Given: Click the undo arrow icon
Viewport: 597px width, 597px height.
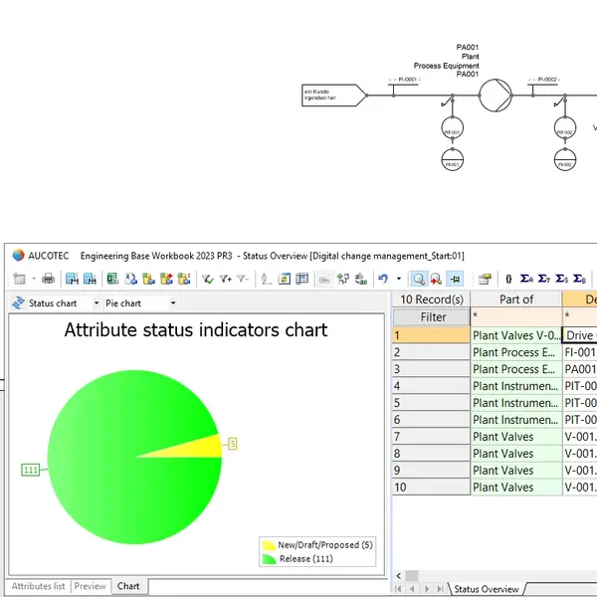Looking at the screenshot, I should point(383,280).
